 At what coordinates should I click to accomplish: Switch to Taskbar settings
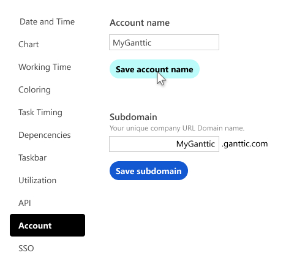coord(32,157)
